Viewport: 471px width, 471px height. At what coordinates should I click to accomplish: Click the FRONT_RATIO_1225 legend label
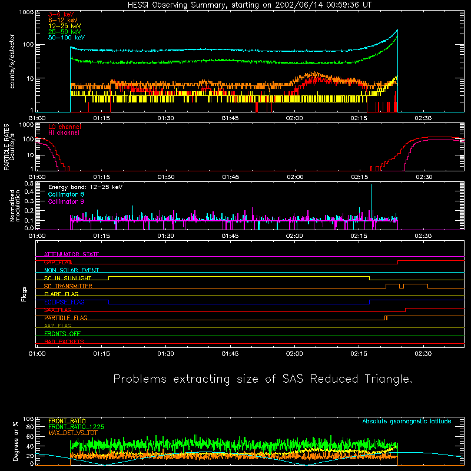[76, 427]
